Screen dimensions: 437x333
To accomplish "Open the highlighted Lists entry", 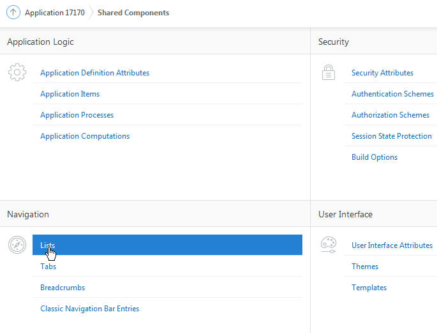I will (x=48, y=245).
